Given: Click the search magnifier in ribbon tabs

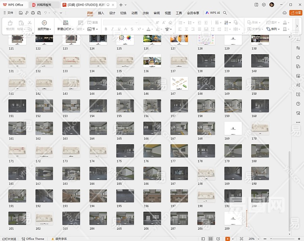Looking at the screenshot, I should click(225, 13).
